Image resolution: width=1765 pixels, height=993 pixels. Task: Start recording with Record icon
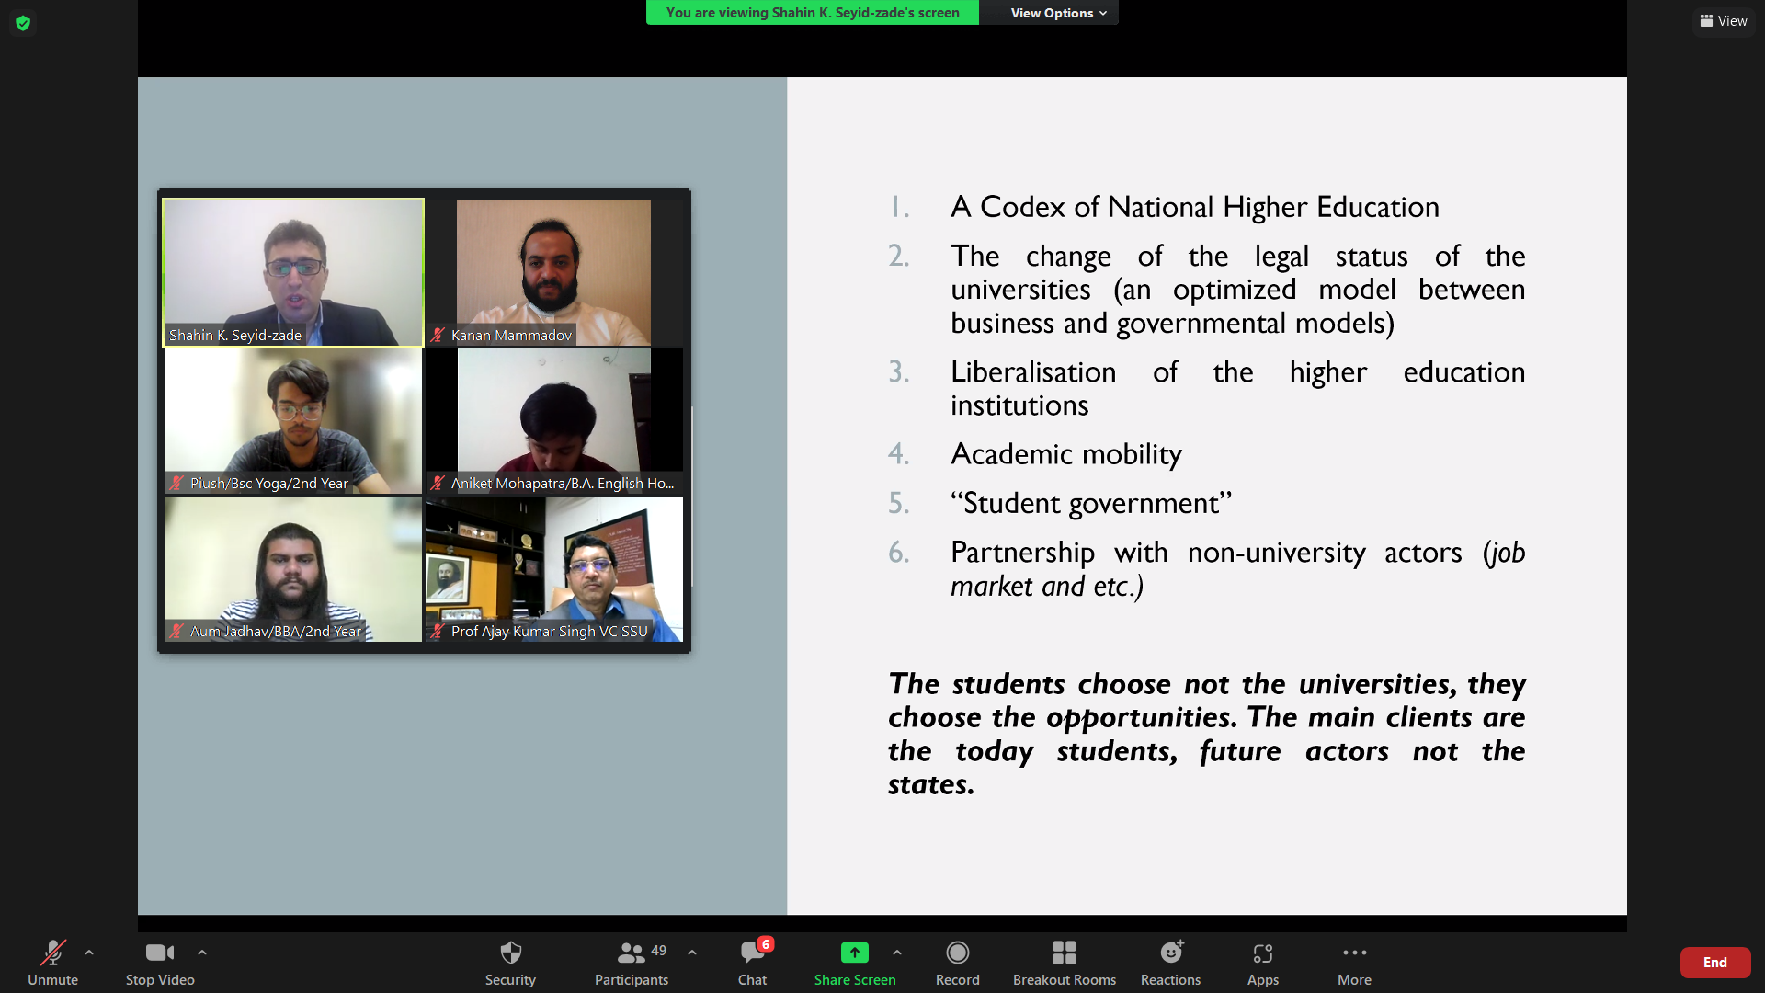957,953
